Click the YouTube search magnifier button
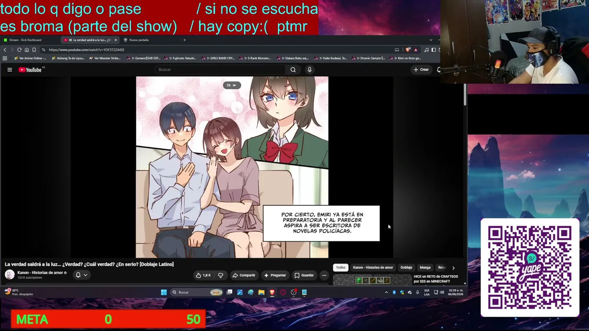This screenshot has height=331, width=589. 293,70
